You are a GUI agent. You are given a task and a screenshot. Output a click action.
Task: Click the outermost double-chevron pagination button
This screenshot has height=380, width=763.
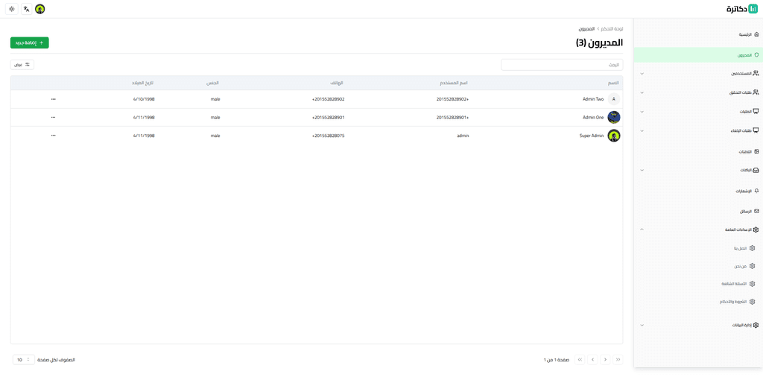618,360
